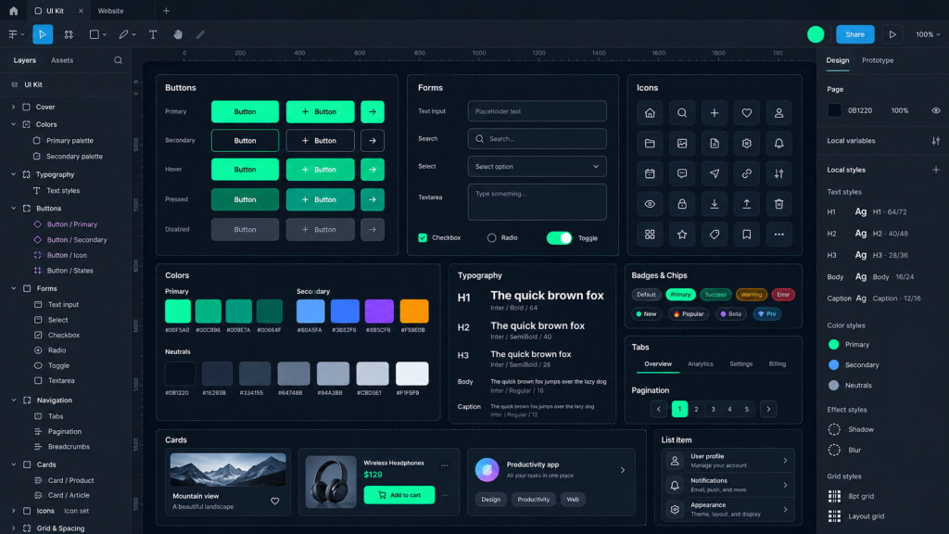Select Checkbox layer in Forms group

pyautogui.click(x=64, y=335)
